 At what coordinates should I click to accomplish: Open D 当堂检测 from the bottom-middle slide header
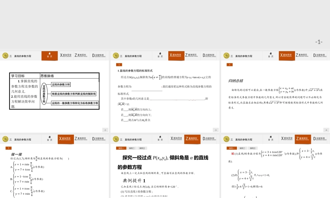coord(209,139)
